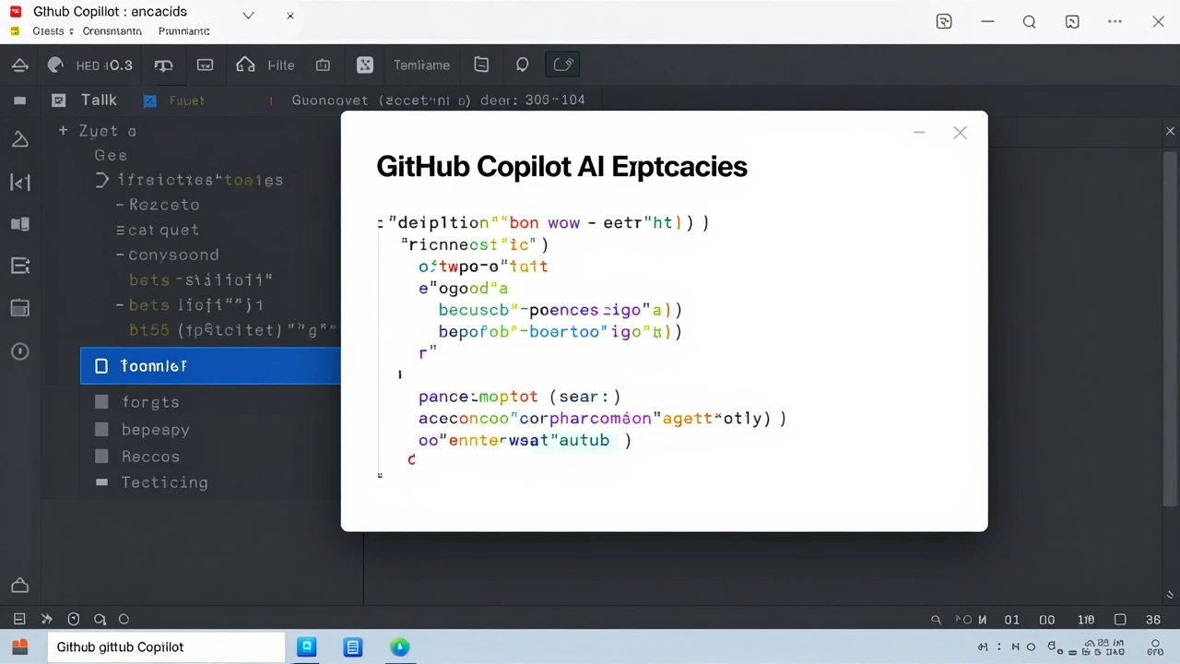Viewport: 1180px width, 664px height.
Task: Collapse the bets lioii tree node
Action: (x=120, y=304)
